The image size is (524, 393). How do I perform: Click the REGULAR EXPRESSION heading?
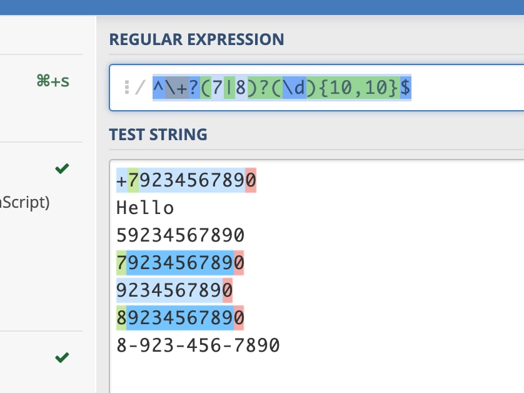[196, 40]
